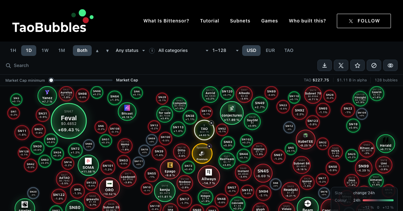Click the 128 bubbles count text

pos(386,80)
